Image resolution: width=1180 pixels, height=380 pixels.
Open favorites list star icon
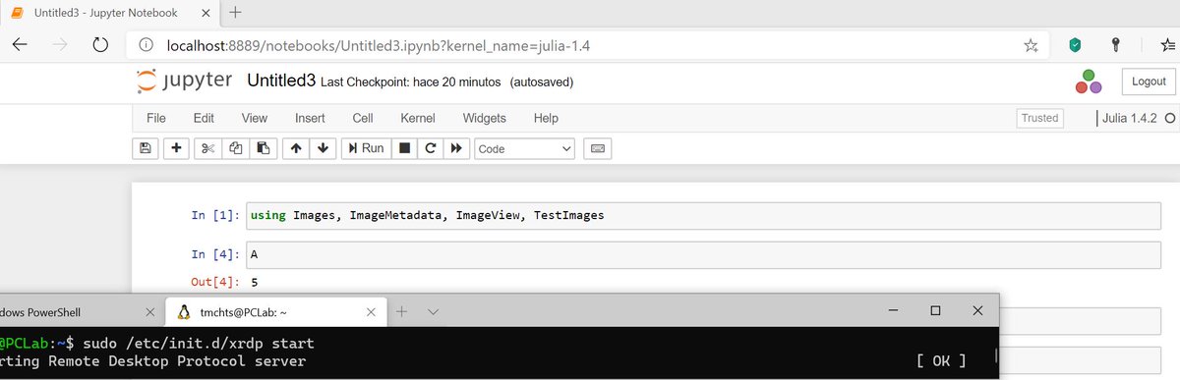point(1167,45)
